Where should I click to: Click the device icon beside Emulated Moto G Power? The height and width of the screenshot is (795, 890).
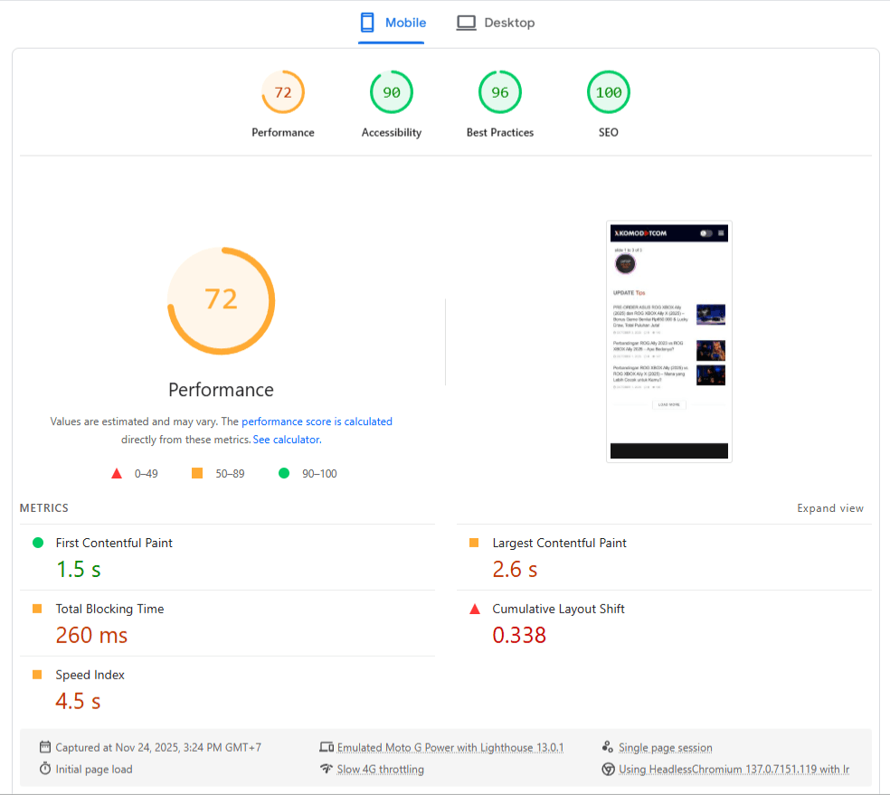(327, 747)
